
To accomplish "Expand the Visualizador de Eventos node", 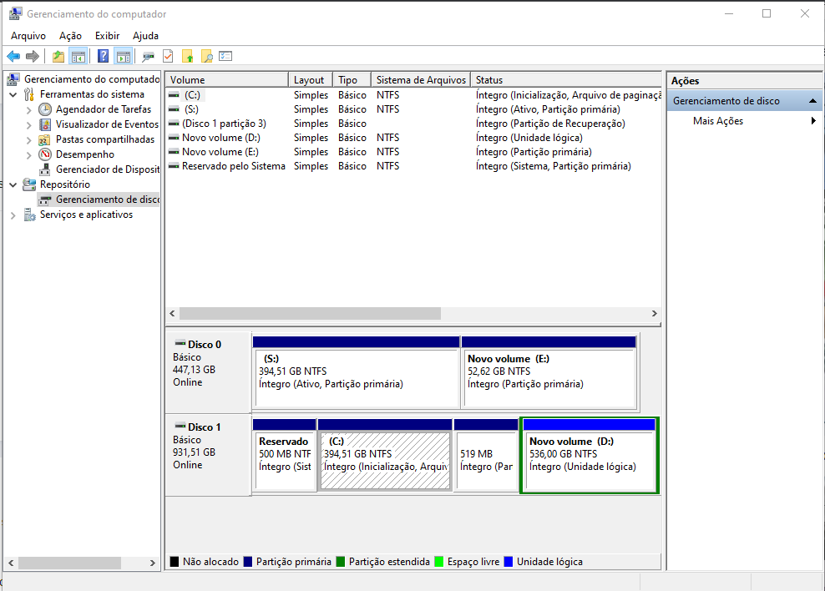I will coord(29,125).
